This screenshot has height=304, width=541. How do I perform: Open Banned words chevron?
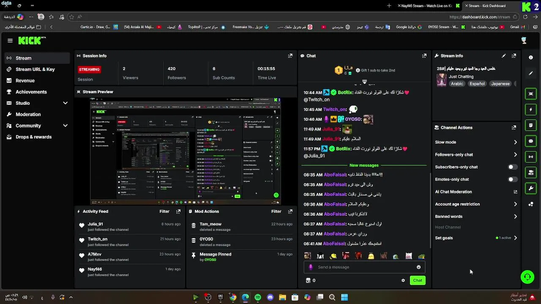[x=515, y=217]
